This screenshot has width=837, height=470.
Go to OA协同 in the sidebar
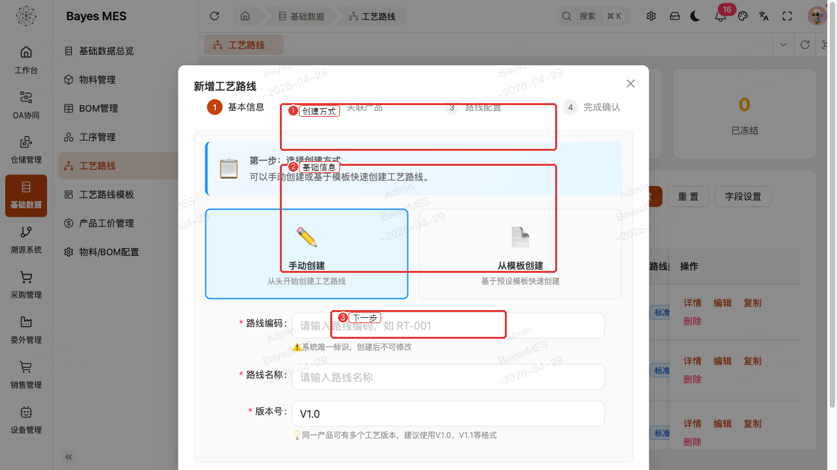pos(26,105)
